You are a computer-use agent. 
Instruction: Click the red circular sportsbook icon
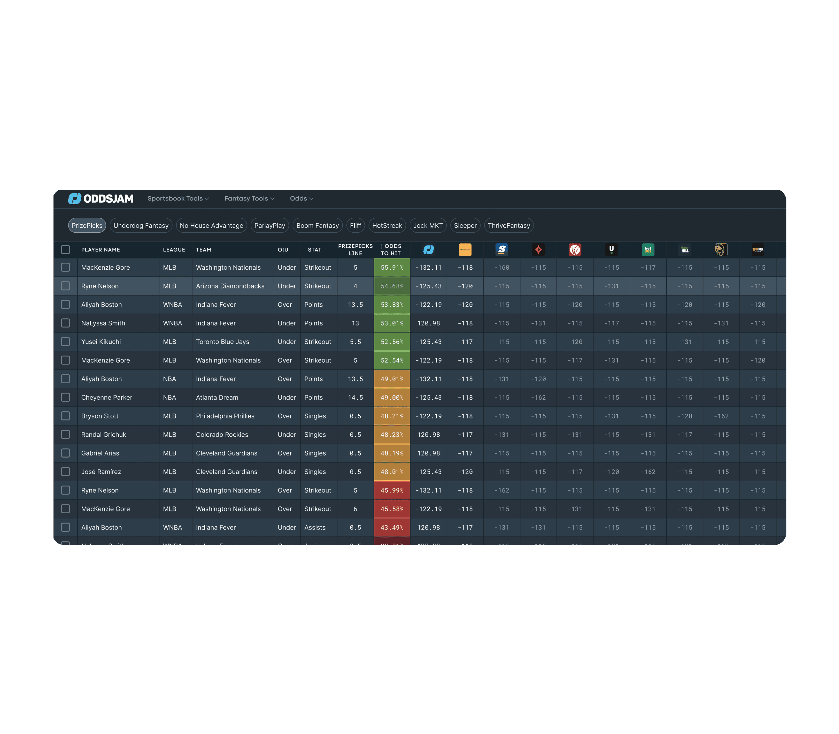click(575, 250)
